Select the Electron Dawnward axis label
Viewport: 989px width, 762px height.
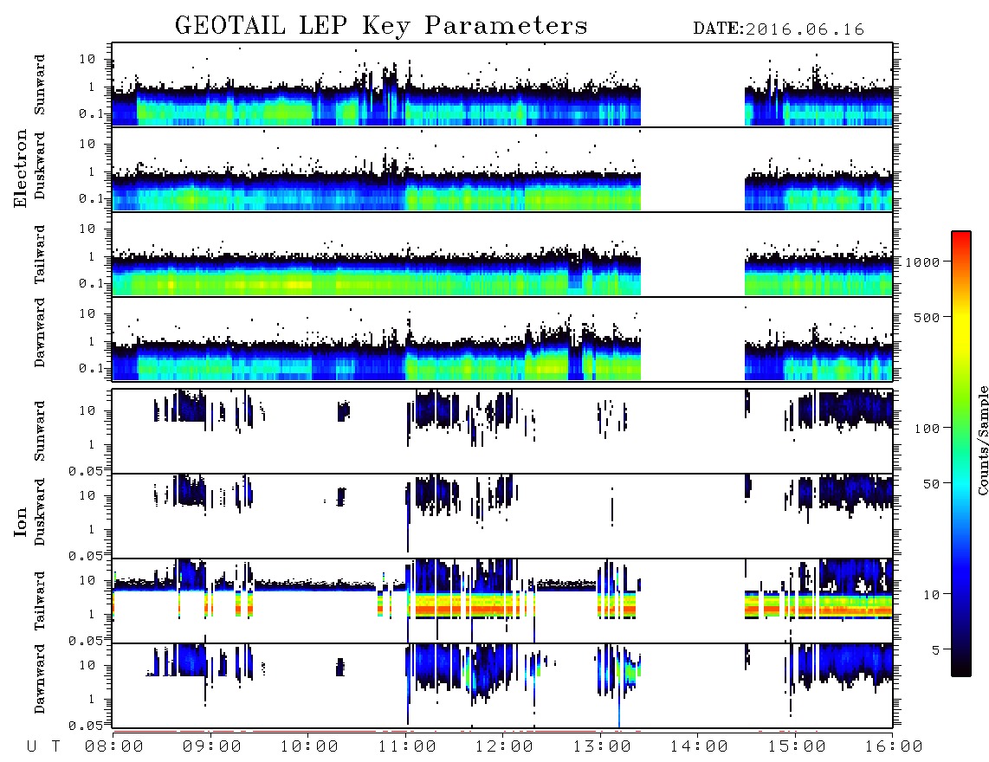40,333
